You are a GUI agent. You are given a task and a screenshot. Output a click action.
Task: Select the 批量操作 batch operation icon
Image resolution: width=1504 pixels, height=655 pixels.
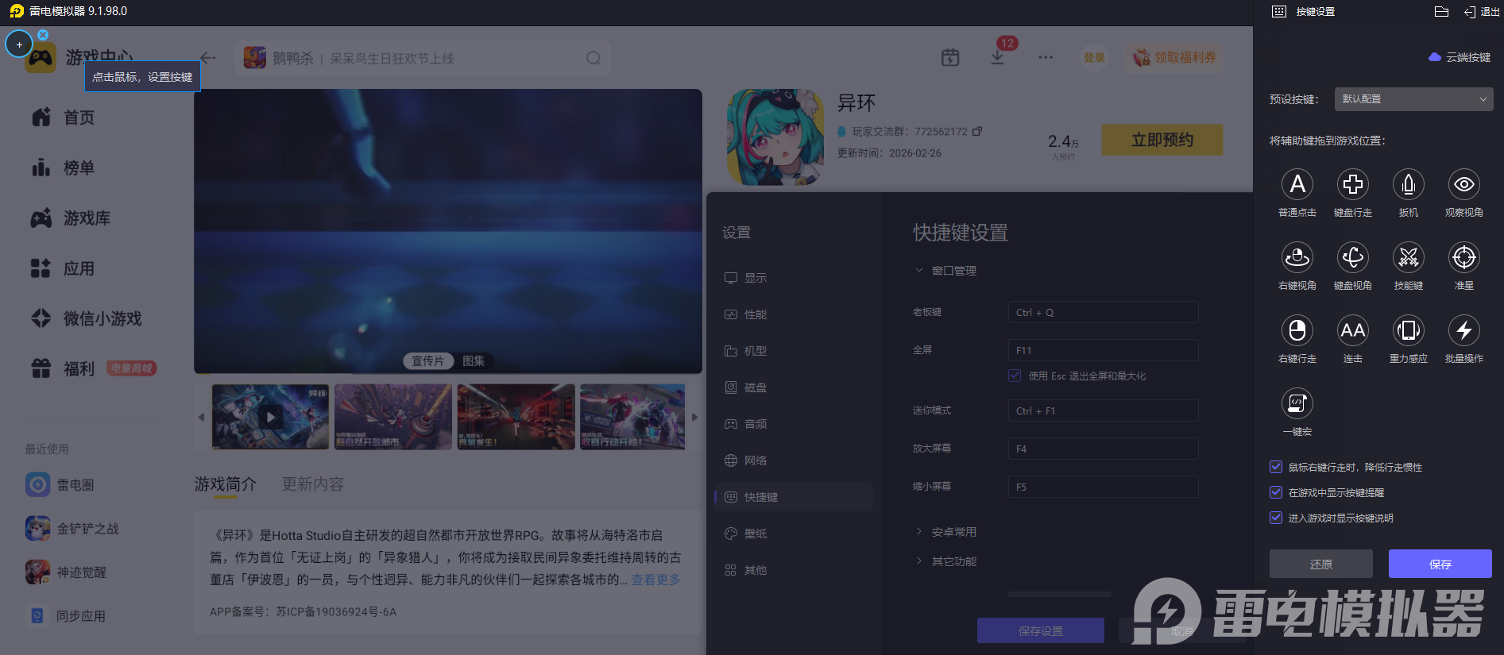point(1464,330)
